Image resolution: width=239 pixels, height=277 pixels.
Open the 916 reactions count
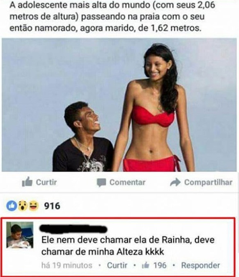(52, 206)
